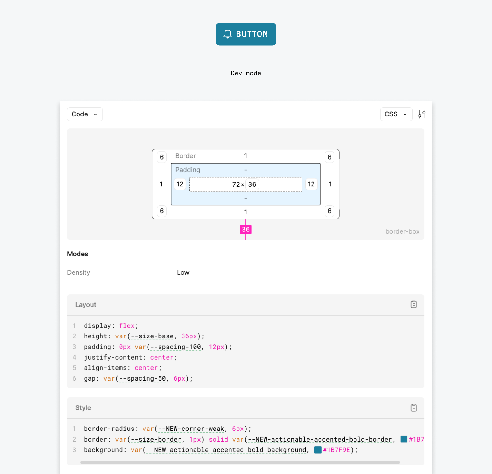The image size is (492, 474).
Task: Click the top-left corner radius value 6
Action: 161,157
